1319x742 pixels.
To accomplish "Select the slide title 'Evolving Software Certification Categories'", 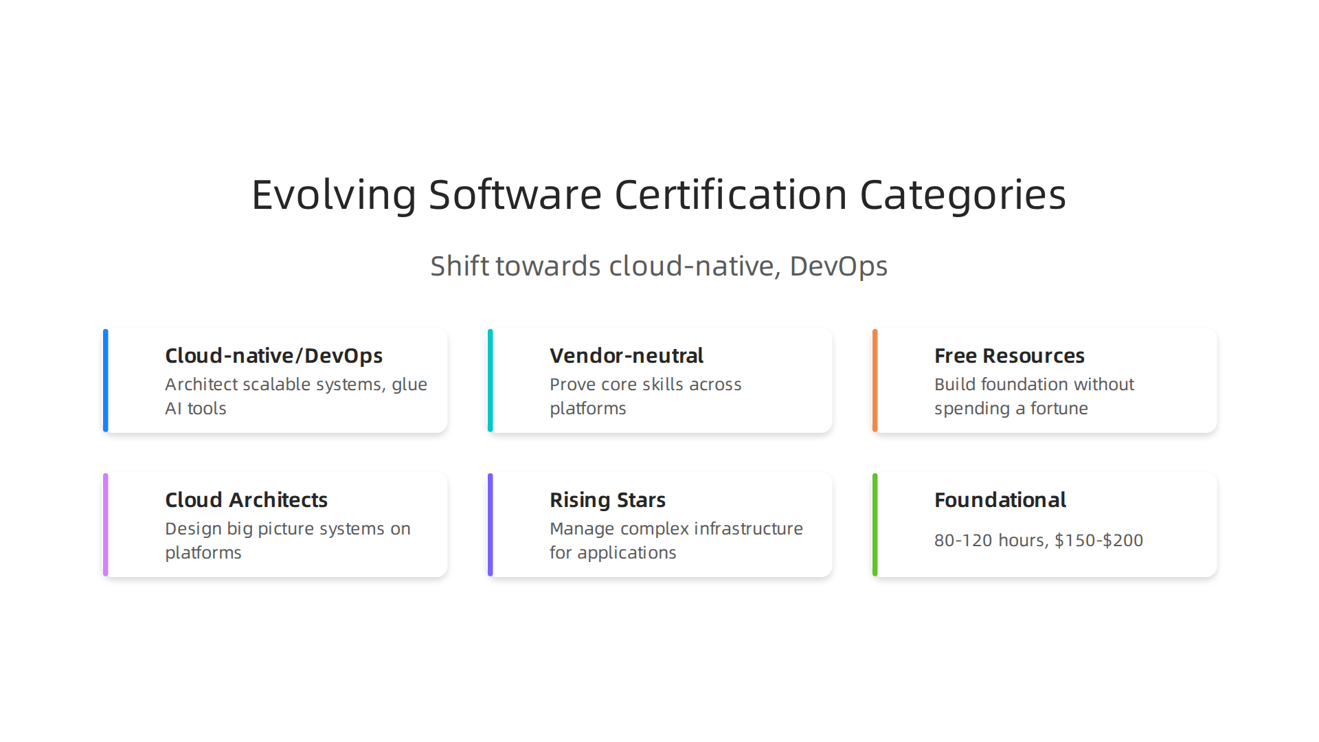I will (659, 194).
